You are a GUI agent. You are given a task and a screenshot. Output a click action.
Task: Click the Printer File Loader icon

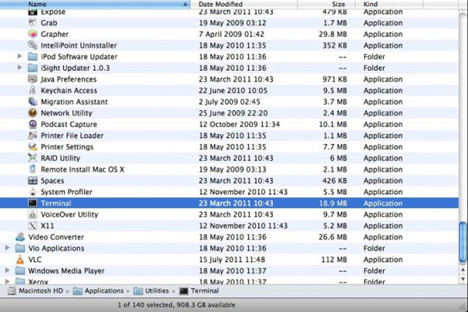[32, 136]
